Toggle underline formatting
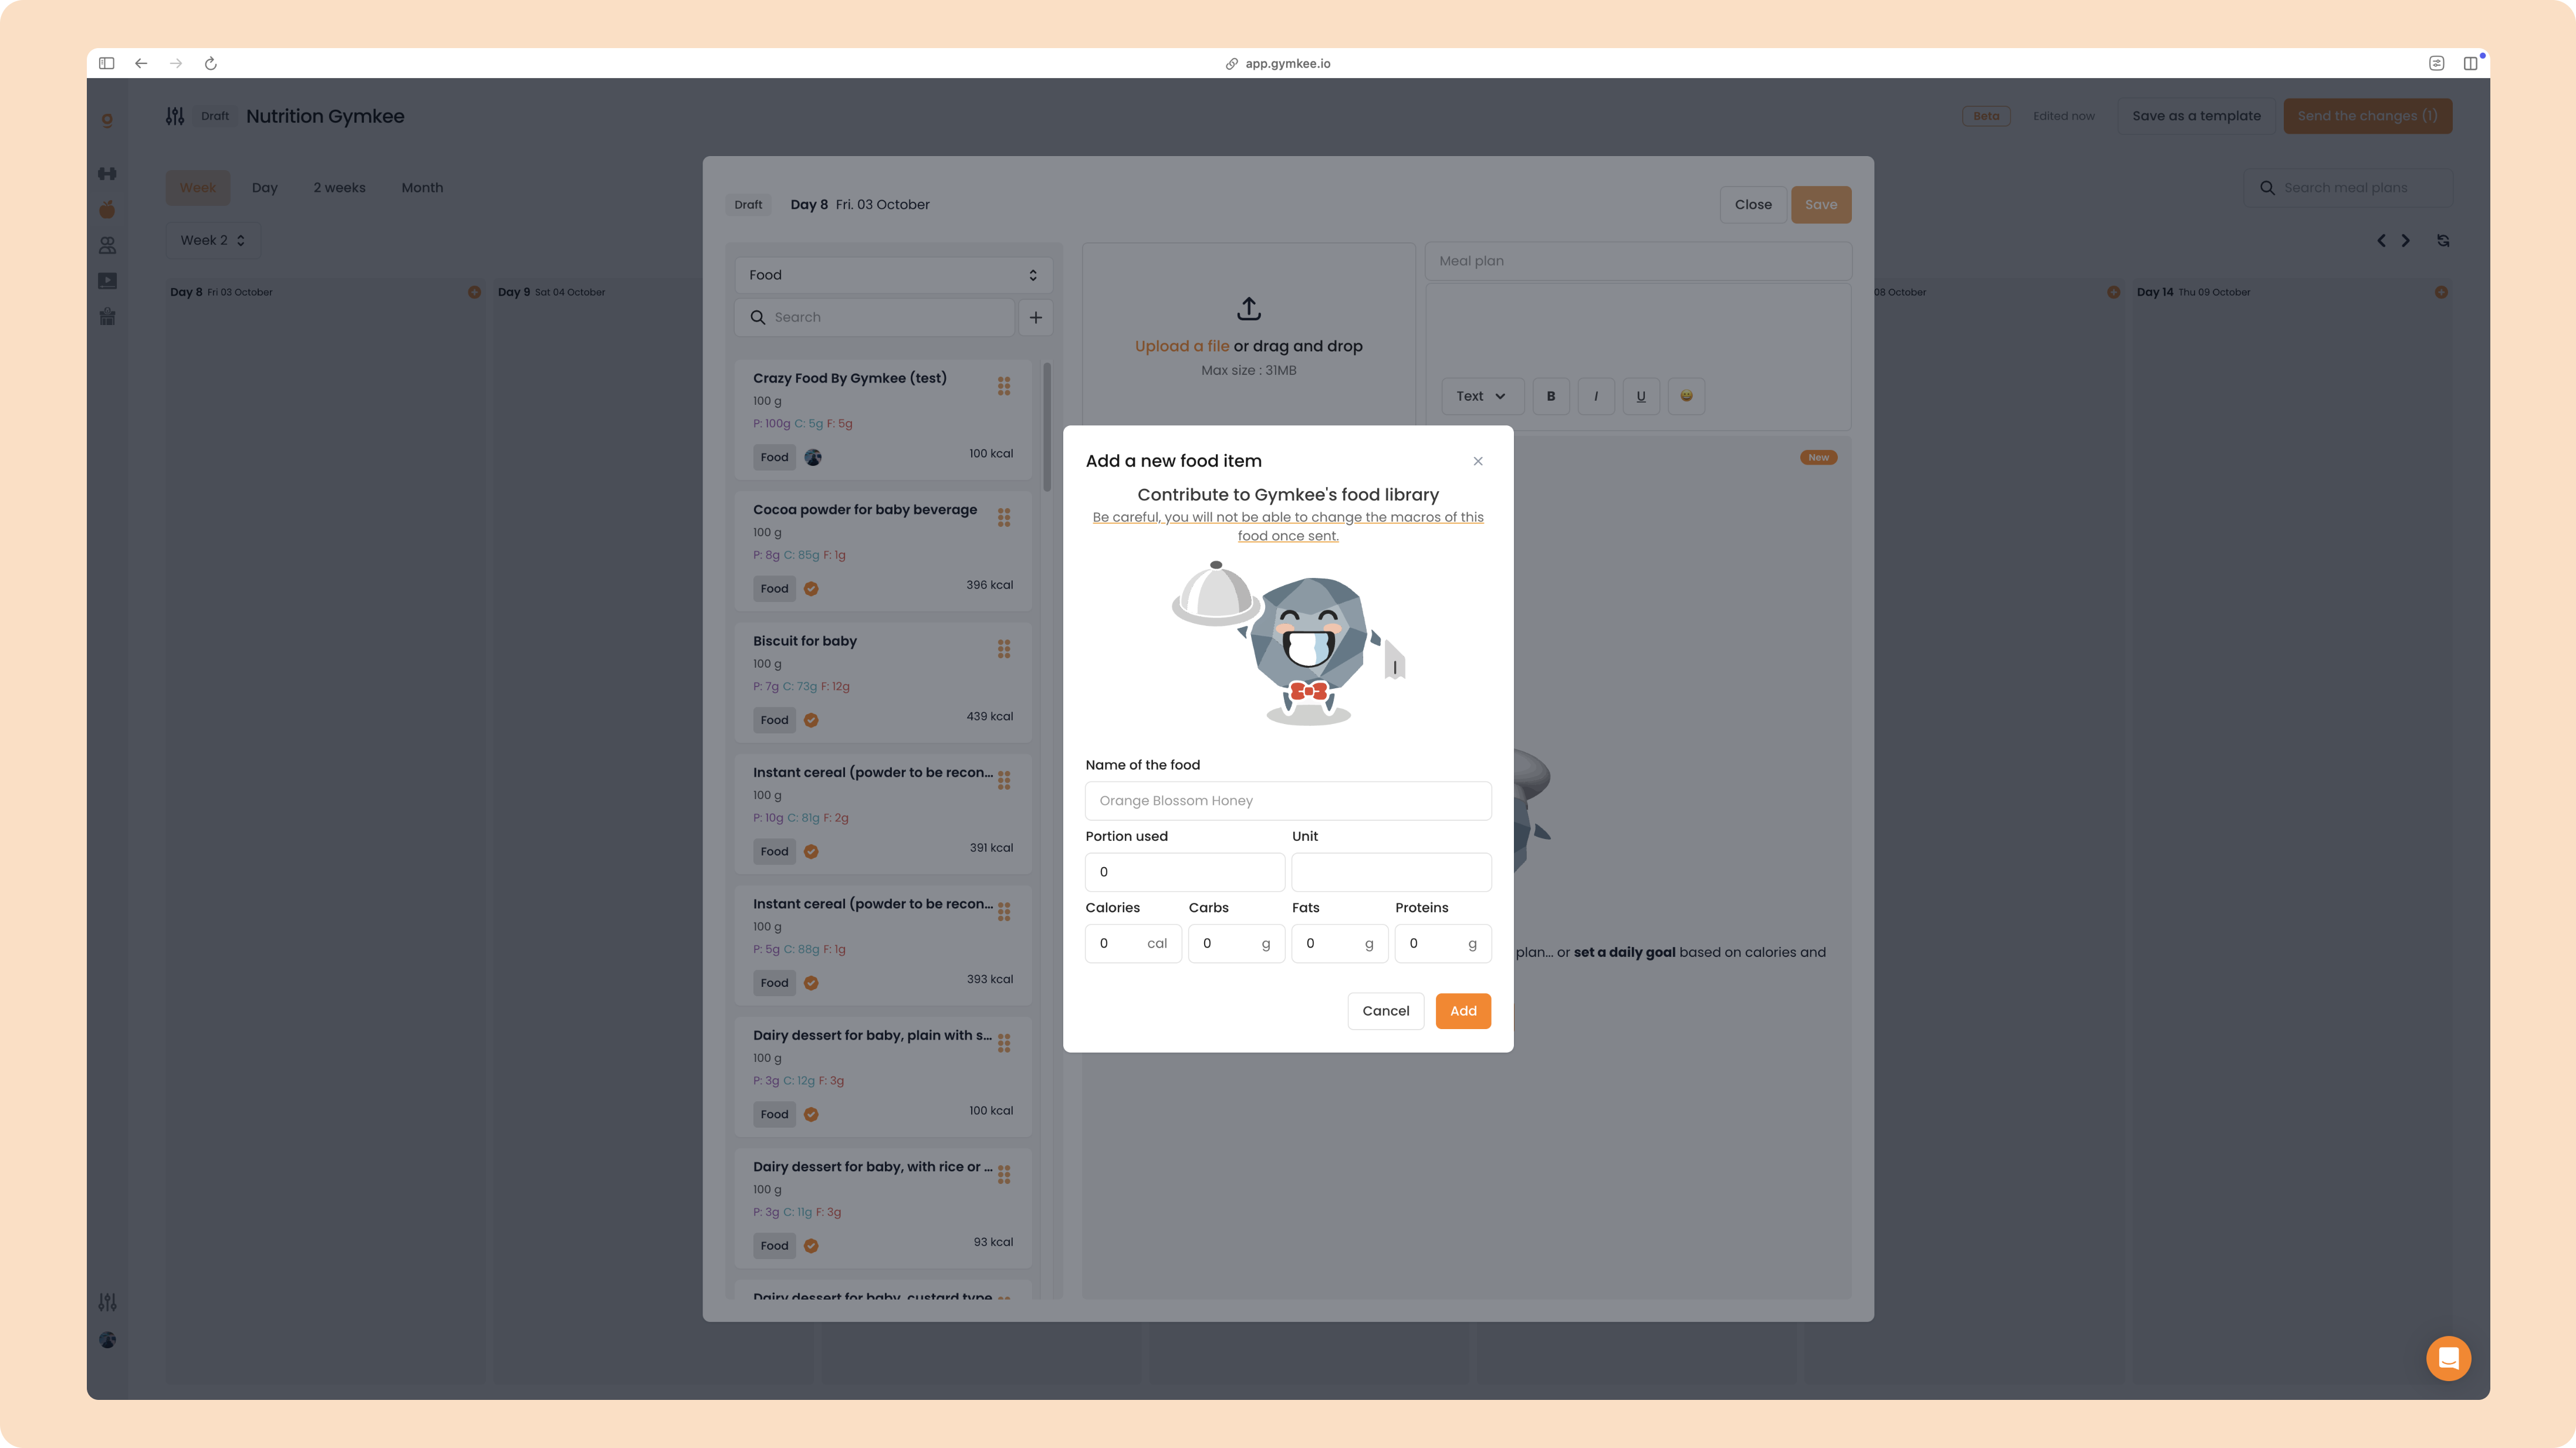 coord(1640,396)
